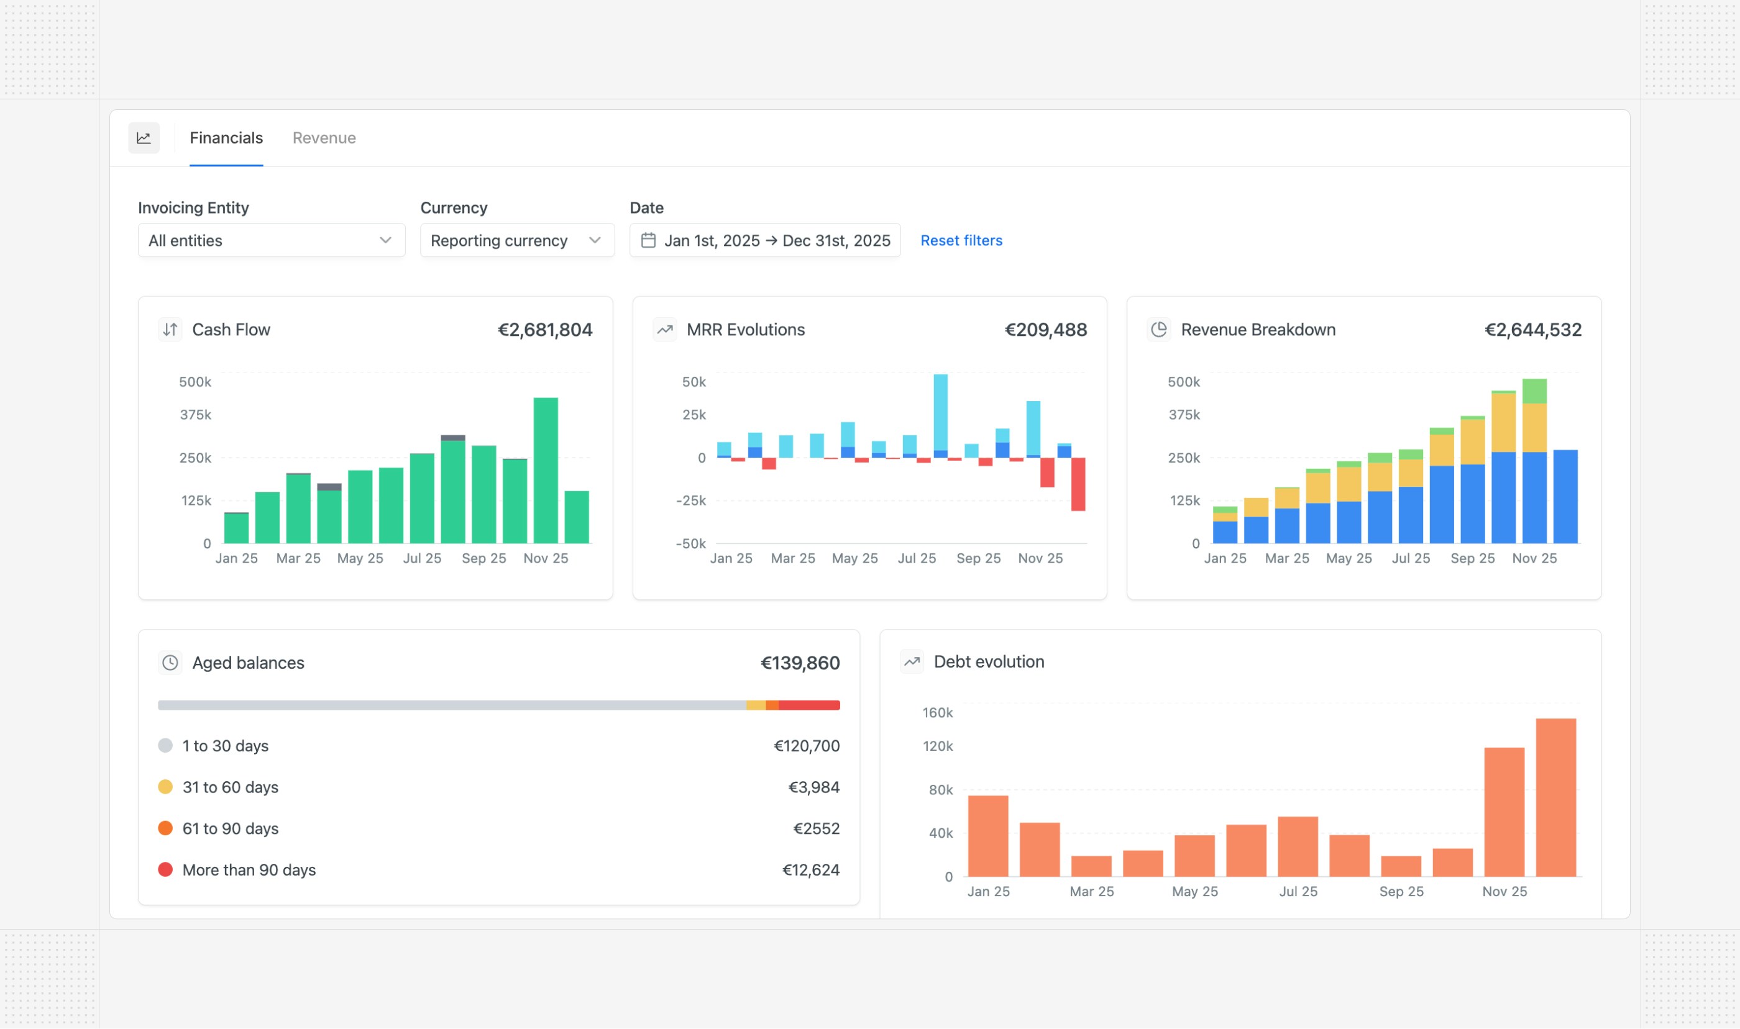Select the Financials tab
The width and height of the screenshot is (1740, 1029).
click(226, 138)
